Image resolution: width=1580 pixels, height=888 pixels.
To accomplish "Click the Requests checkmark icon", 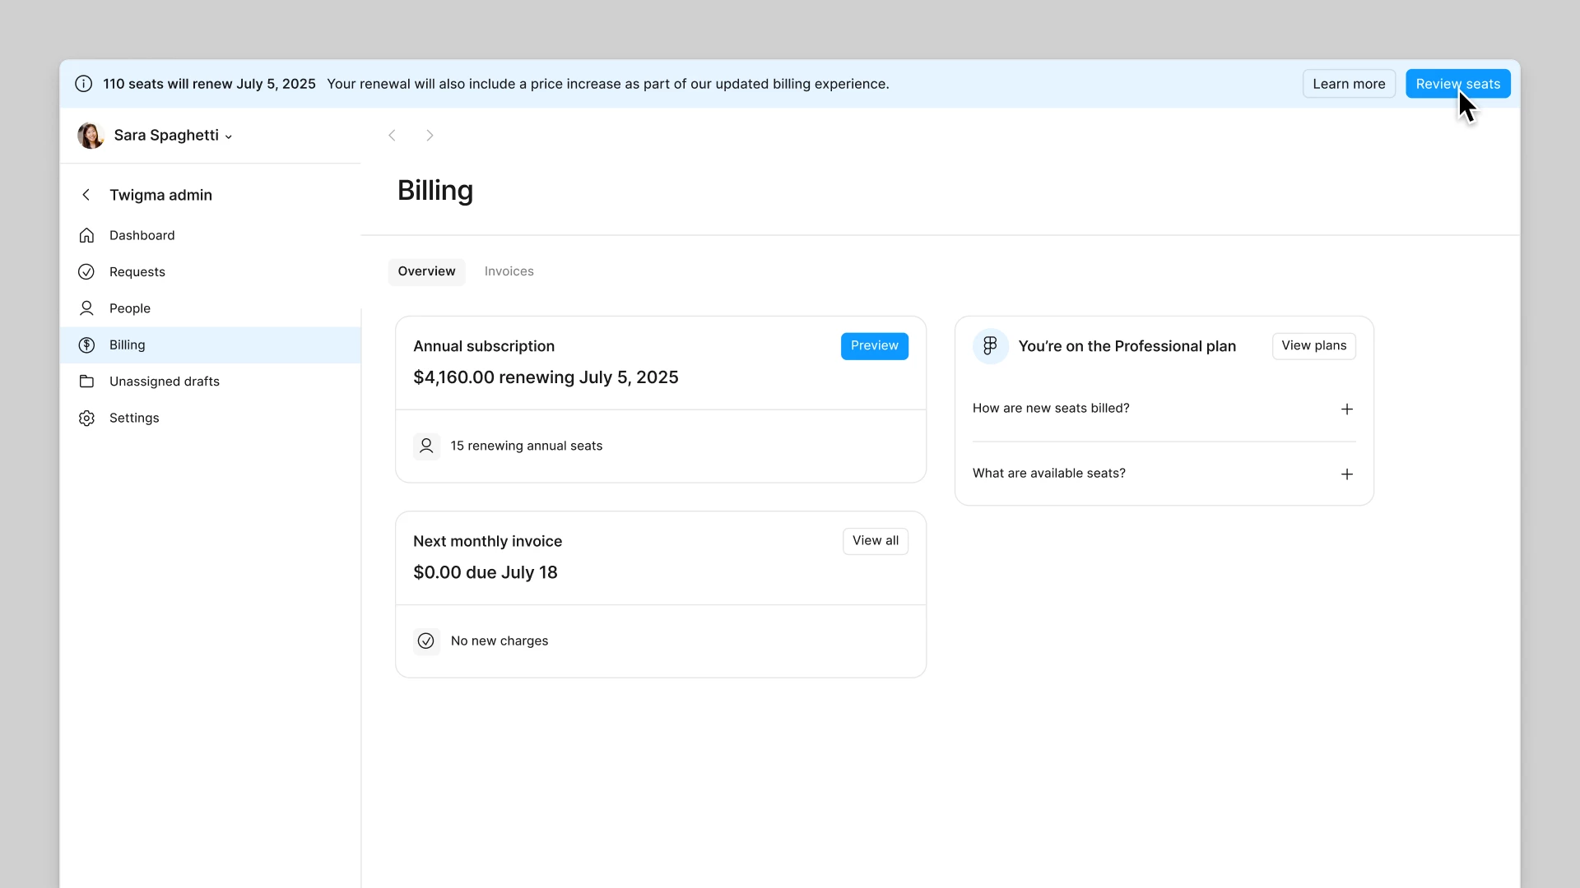I will coord(86,272).
